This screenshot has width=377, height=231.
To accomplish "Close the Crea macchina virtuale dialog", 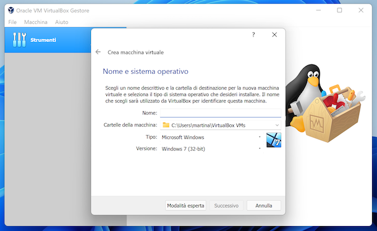I will coord(274,34).
